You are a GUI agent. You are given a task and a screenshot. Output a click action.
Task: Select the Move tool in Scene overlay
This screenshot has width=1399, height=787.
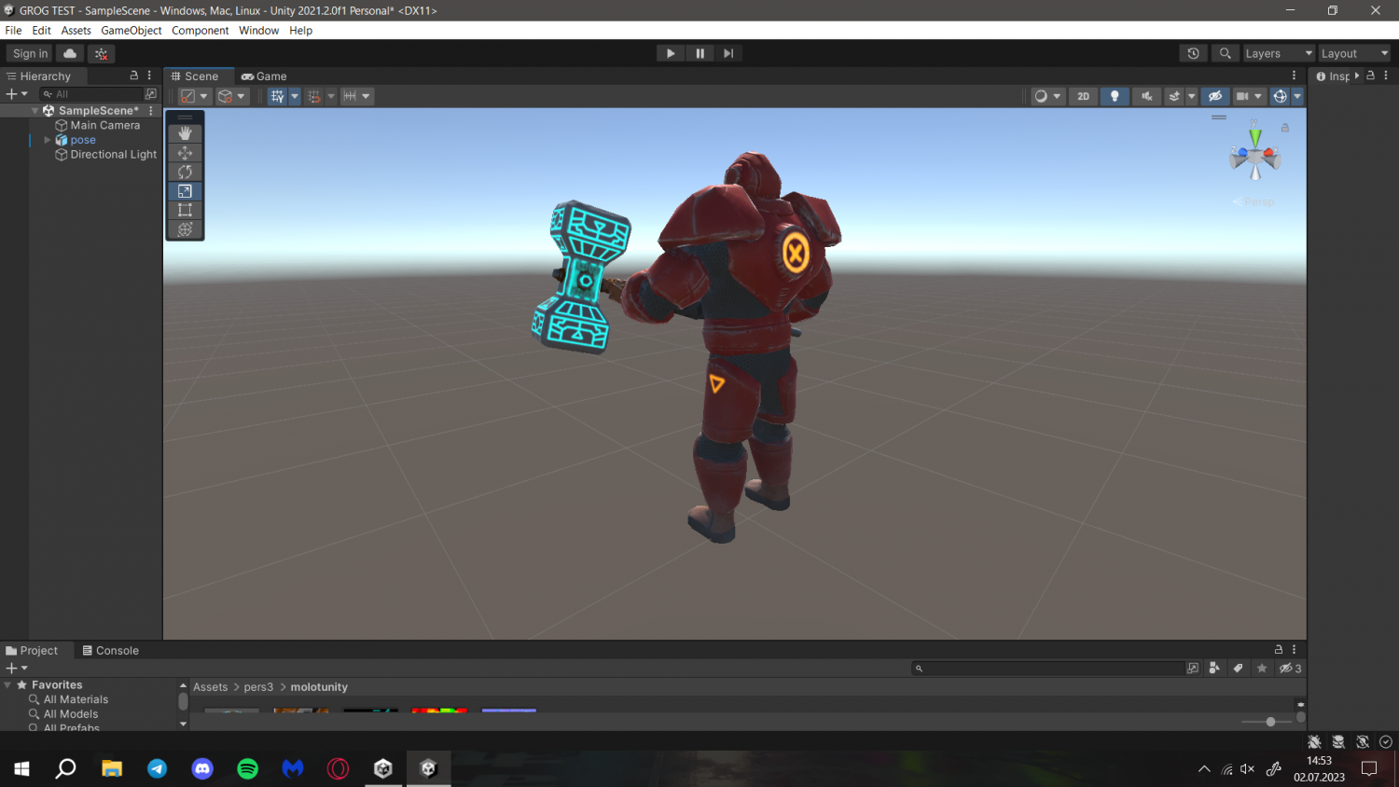point(185,153)
